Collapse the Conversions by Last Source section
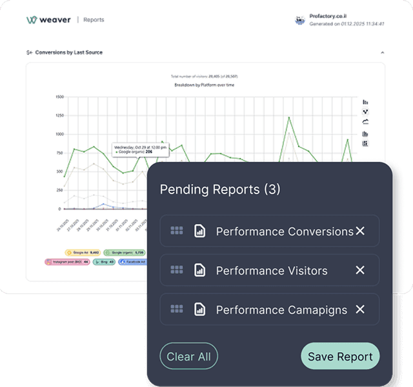 (x=381, y=52)
